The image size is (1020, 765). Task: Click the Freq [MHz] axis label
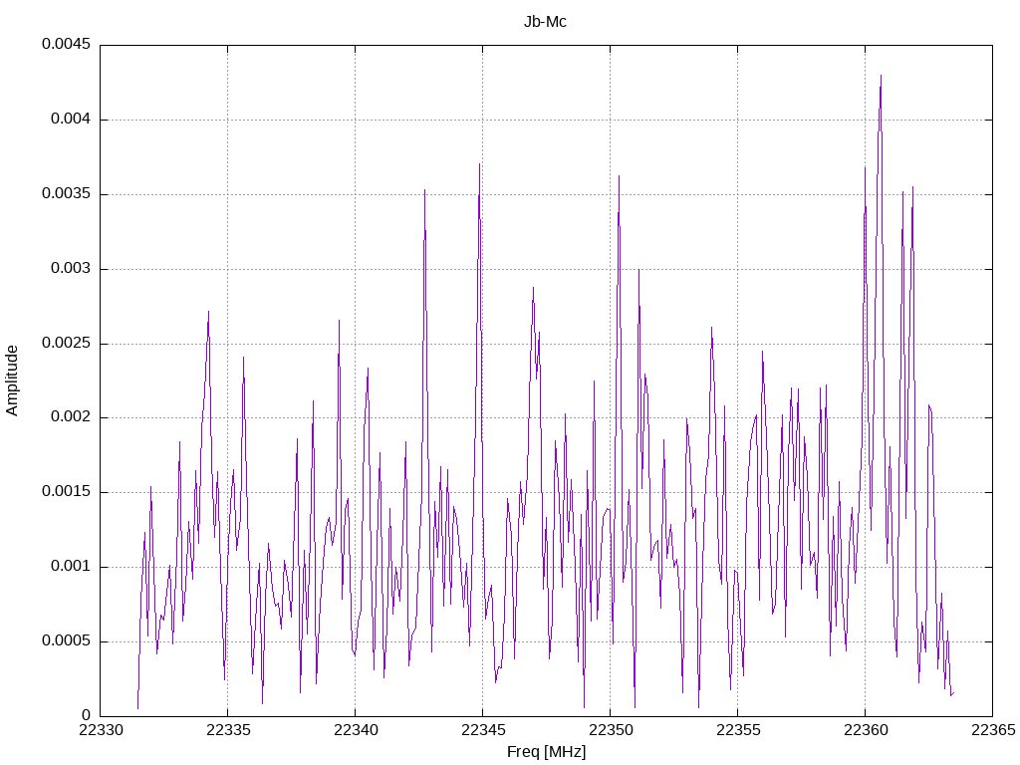[x=547, y=752]
